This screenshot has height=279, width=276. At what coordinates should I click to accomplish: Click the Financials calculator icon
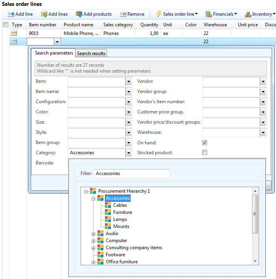[209, 14]
